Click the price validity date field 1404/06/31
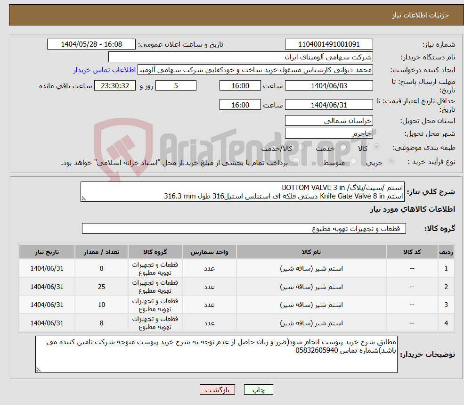The height and width of the screenshot is (405, 464). click(329, 105)
